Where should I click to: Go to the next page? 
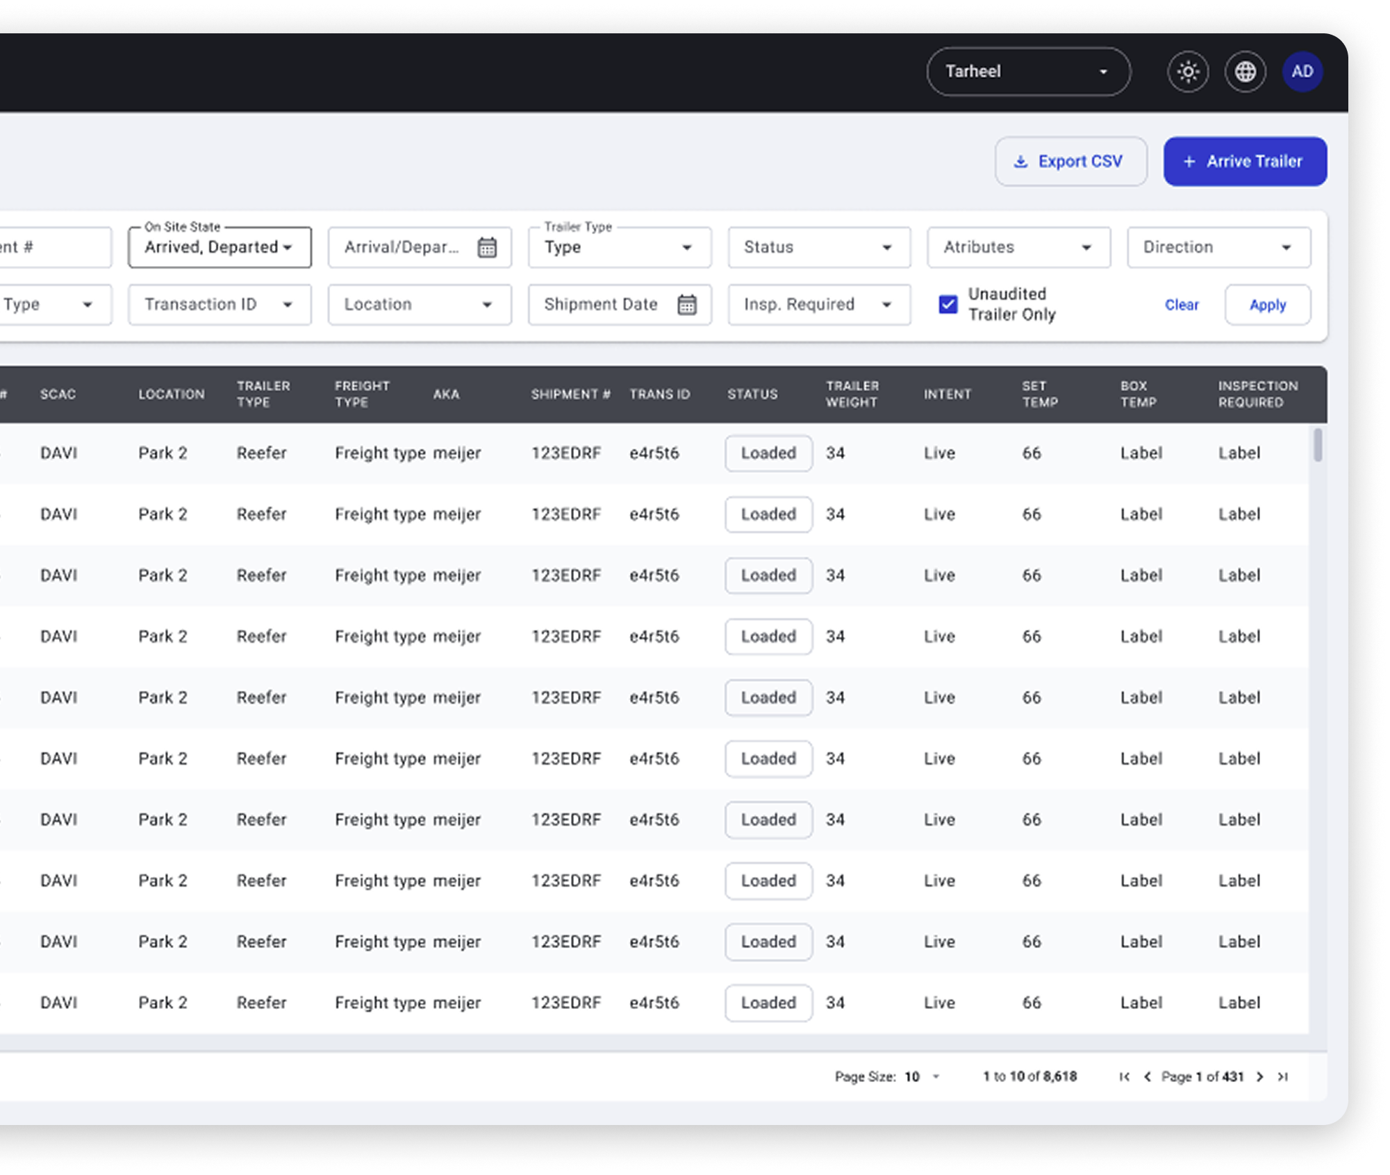pos(1259,1076)
